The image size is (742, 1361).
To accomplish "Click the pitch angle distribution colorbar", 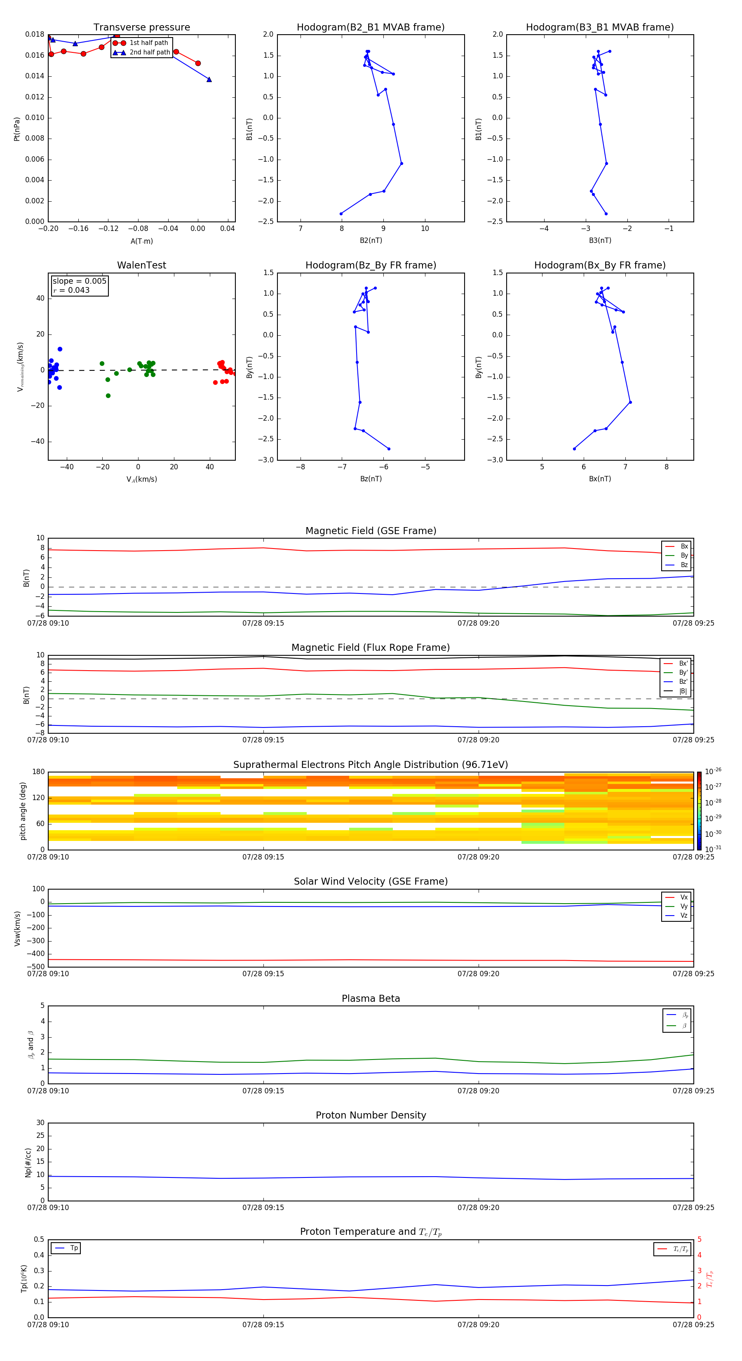I will pos(699,811).
